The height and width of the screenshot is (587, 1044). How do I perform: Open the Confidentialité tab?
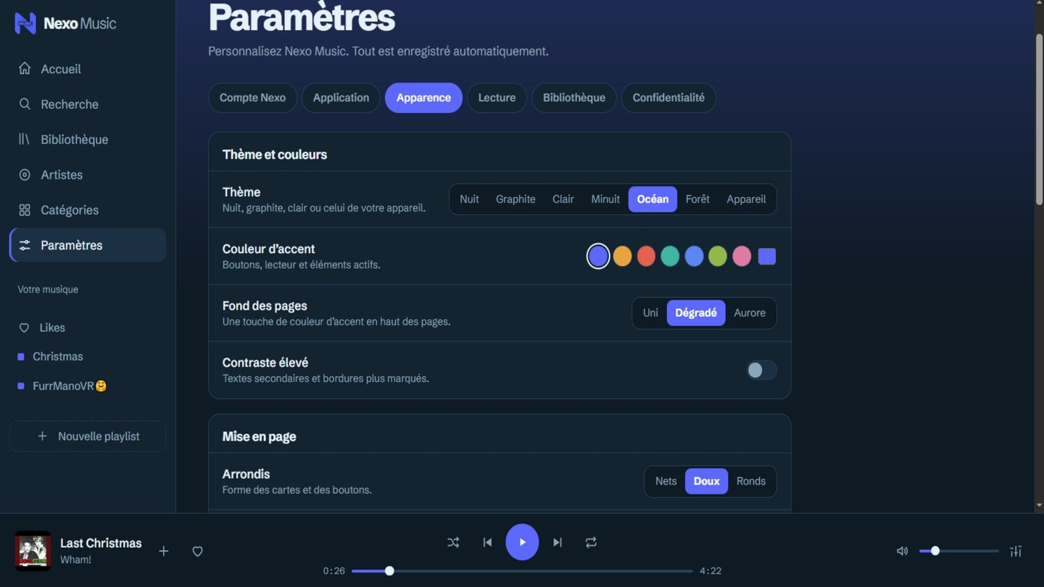tap(668, 98)
